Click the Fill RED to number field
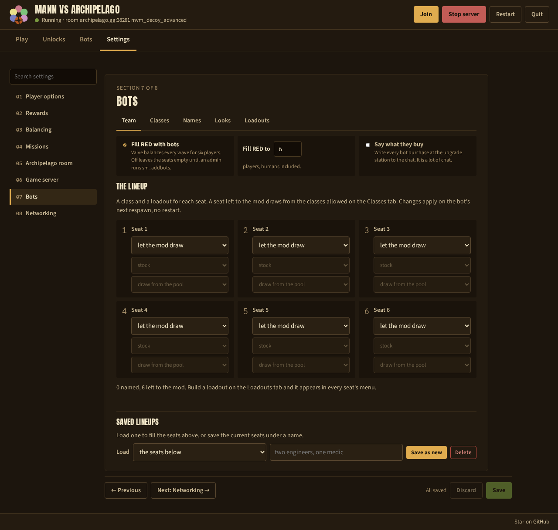The width and height of the screenshot is (558, 530). coord(288,149)
